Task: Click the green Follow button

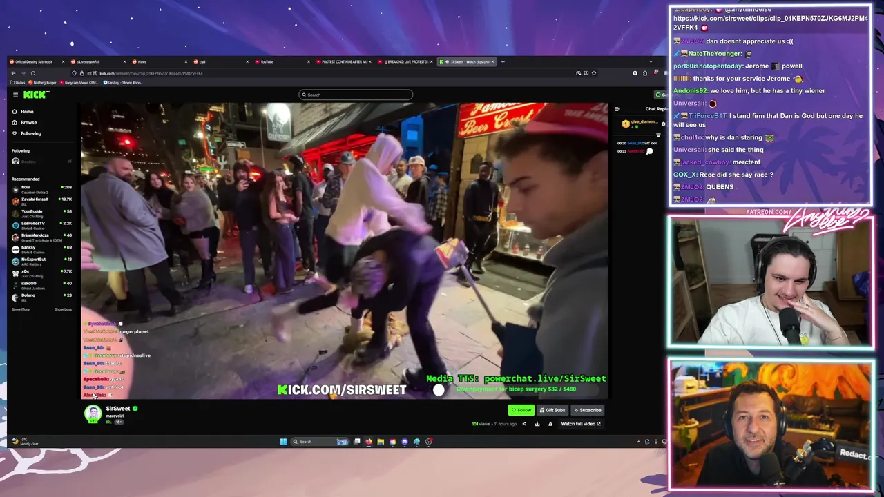Action: pos(521,410)
